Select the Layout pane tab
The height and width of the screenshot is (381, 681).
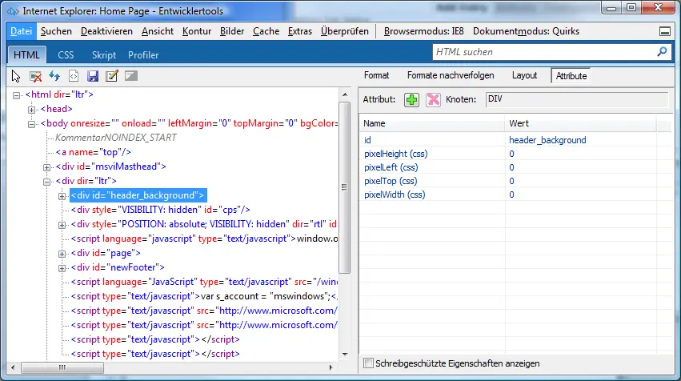(524, 75)
